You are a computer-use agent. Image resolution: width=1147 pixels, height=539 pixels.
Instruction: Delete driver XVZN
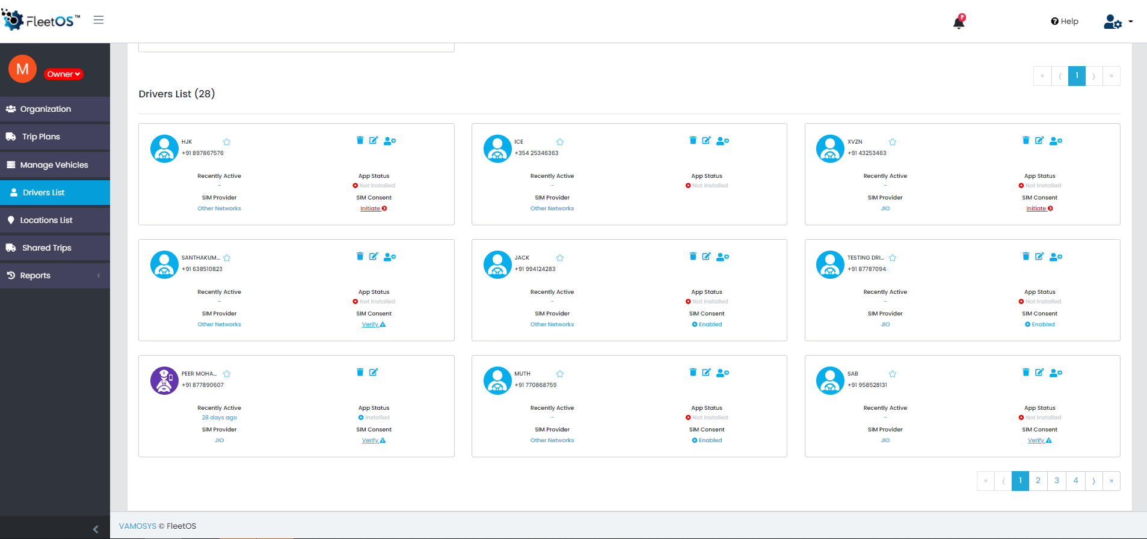coord(1026,140)
